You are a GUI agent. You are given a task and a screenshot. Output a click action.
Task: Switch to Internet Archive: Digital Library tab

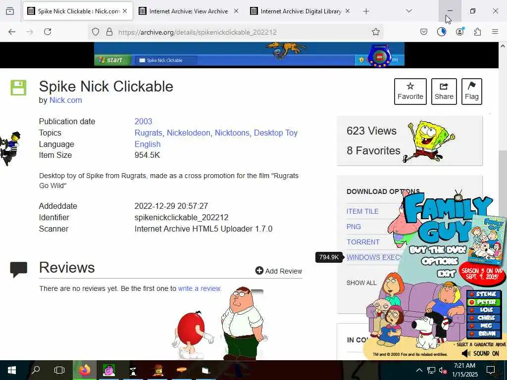301,11
